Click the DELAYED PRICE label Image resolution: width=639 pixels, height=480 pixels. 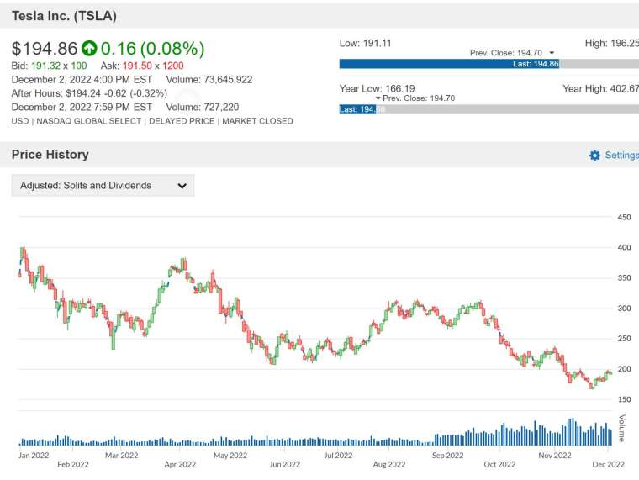182,121
